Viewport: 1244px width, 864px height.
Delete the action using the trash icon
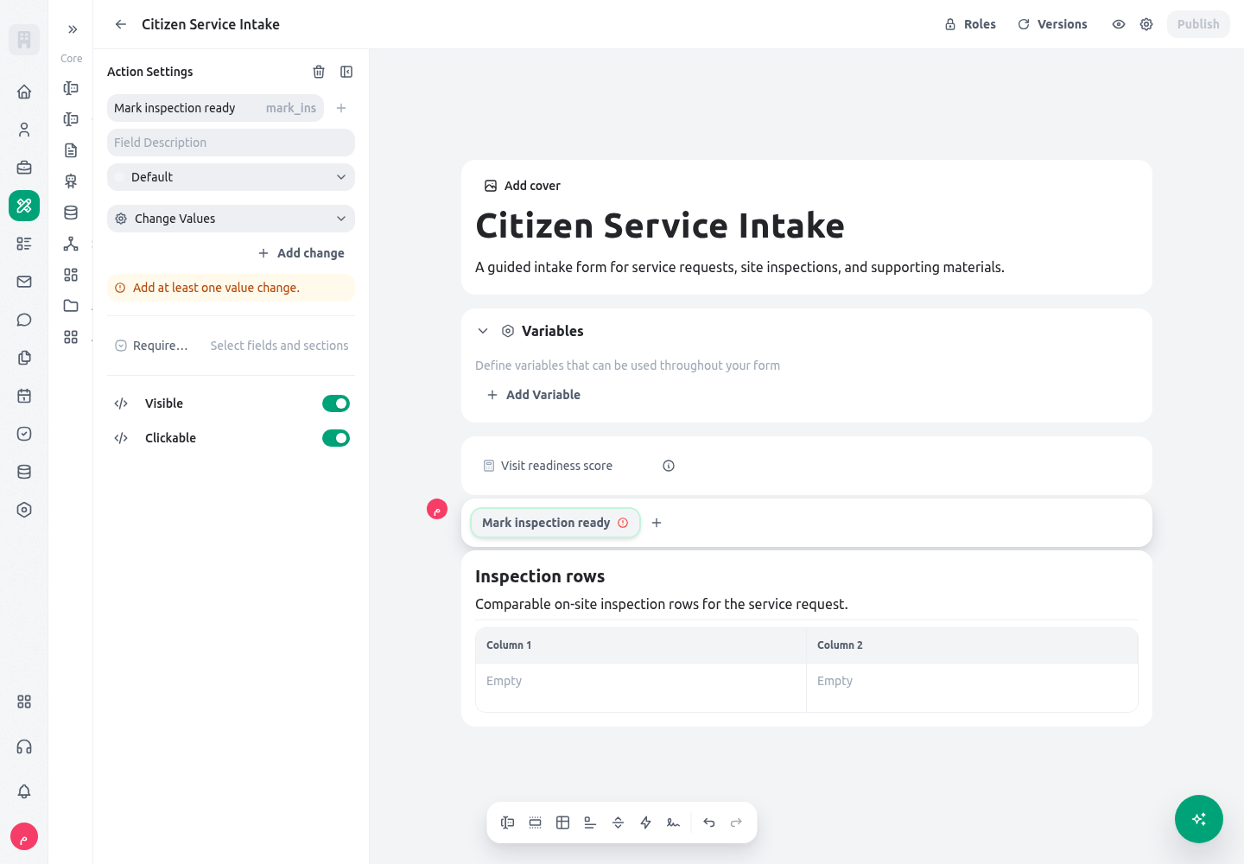point(319,72)
